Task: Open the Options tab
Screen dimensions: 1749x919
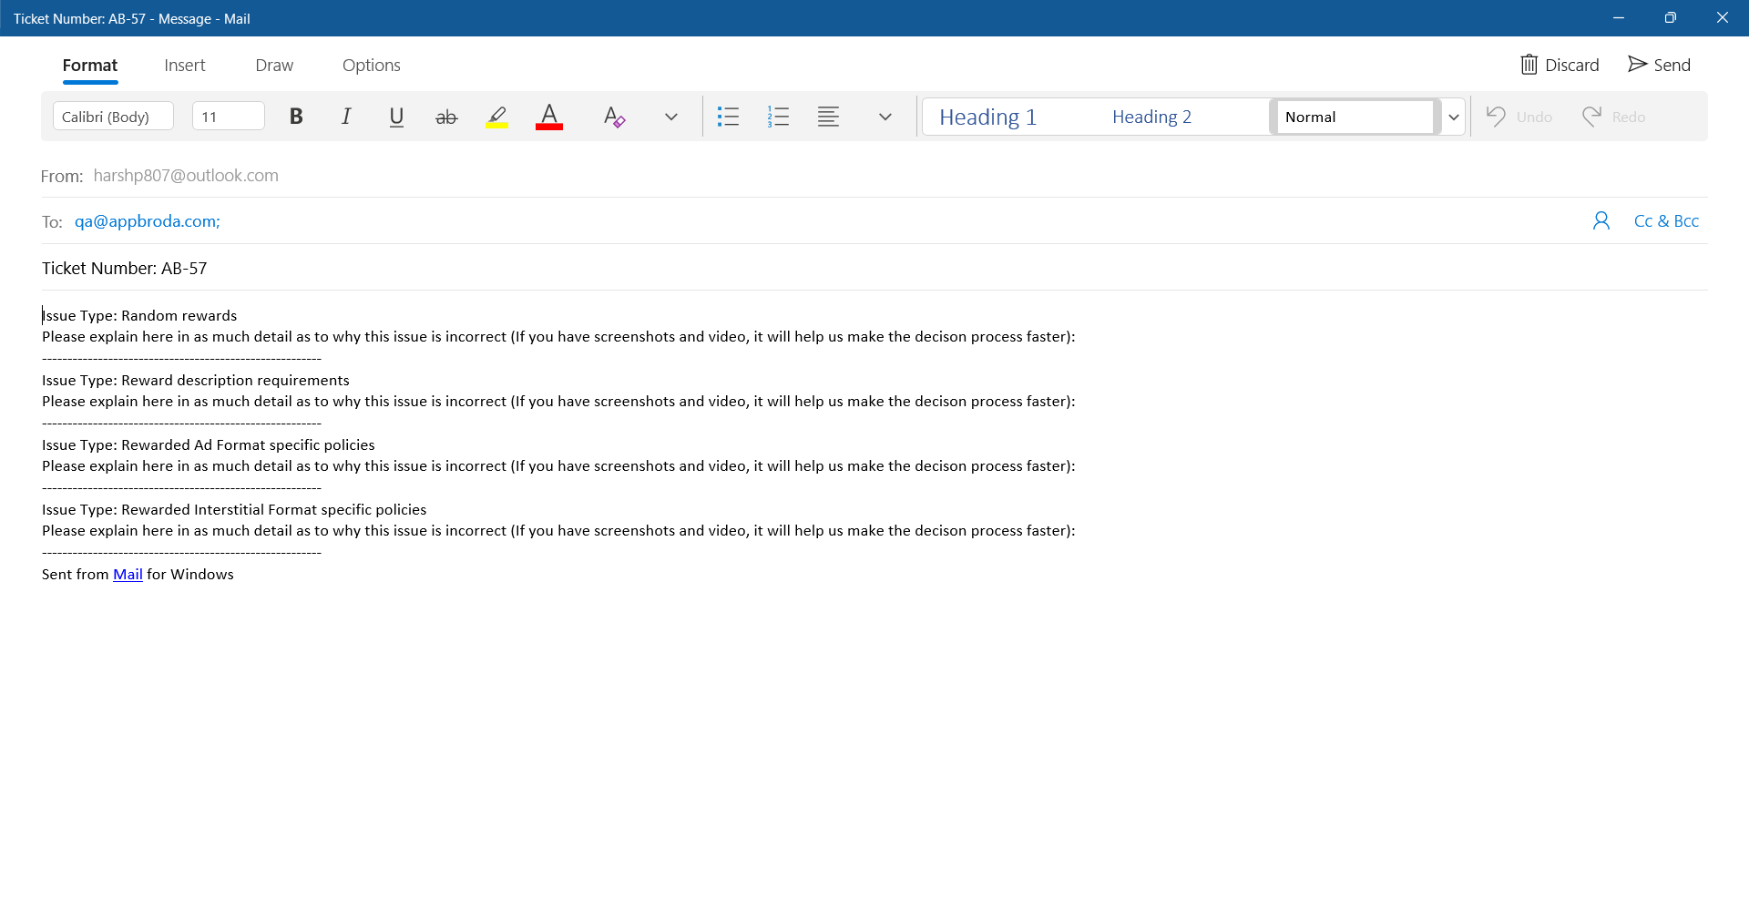Action: click(x=371, y=66)
